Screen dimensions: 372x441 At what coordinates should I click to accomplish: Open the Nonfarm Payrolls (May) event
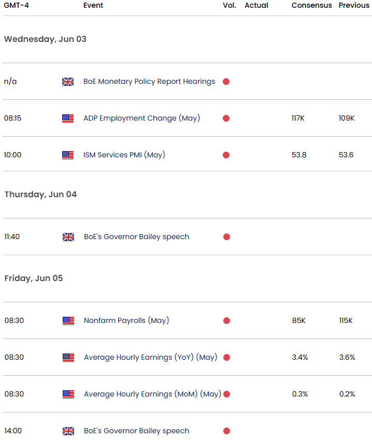coord(126,320)
